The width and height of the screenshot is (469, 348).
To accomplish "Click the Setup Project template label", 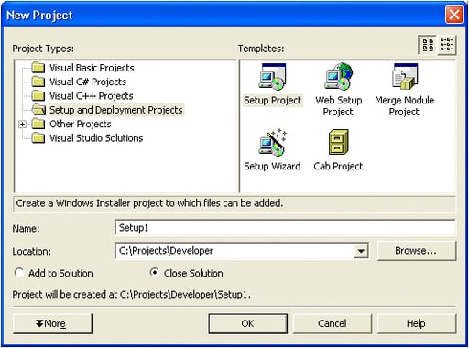I will (273, 100).
